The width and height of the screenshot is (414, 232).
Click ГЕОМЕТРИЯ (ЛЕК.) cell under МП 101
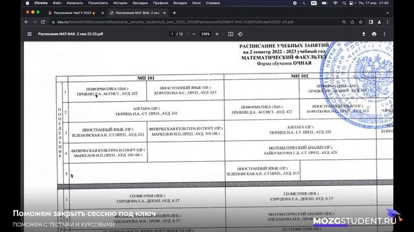coord(147,198)
